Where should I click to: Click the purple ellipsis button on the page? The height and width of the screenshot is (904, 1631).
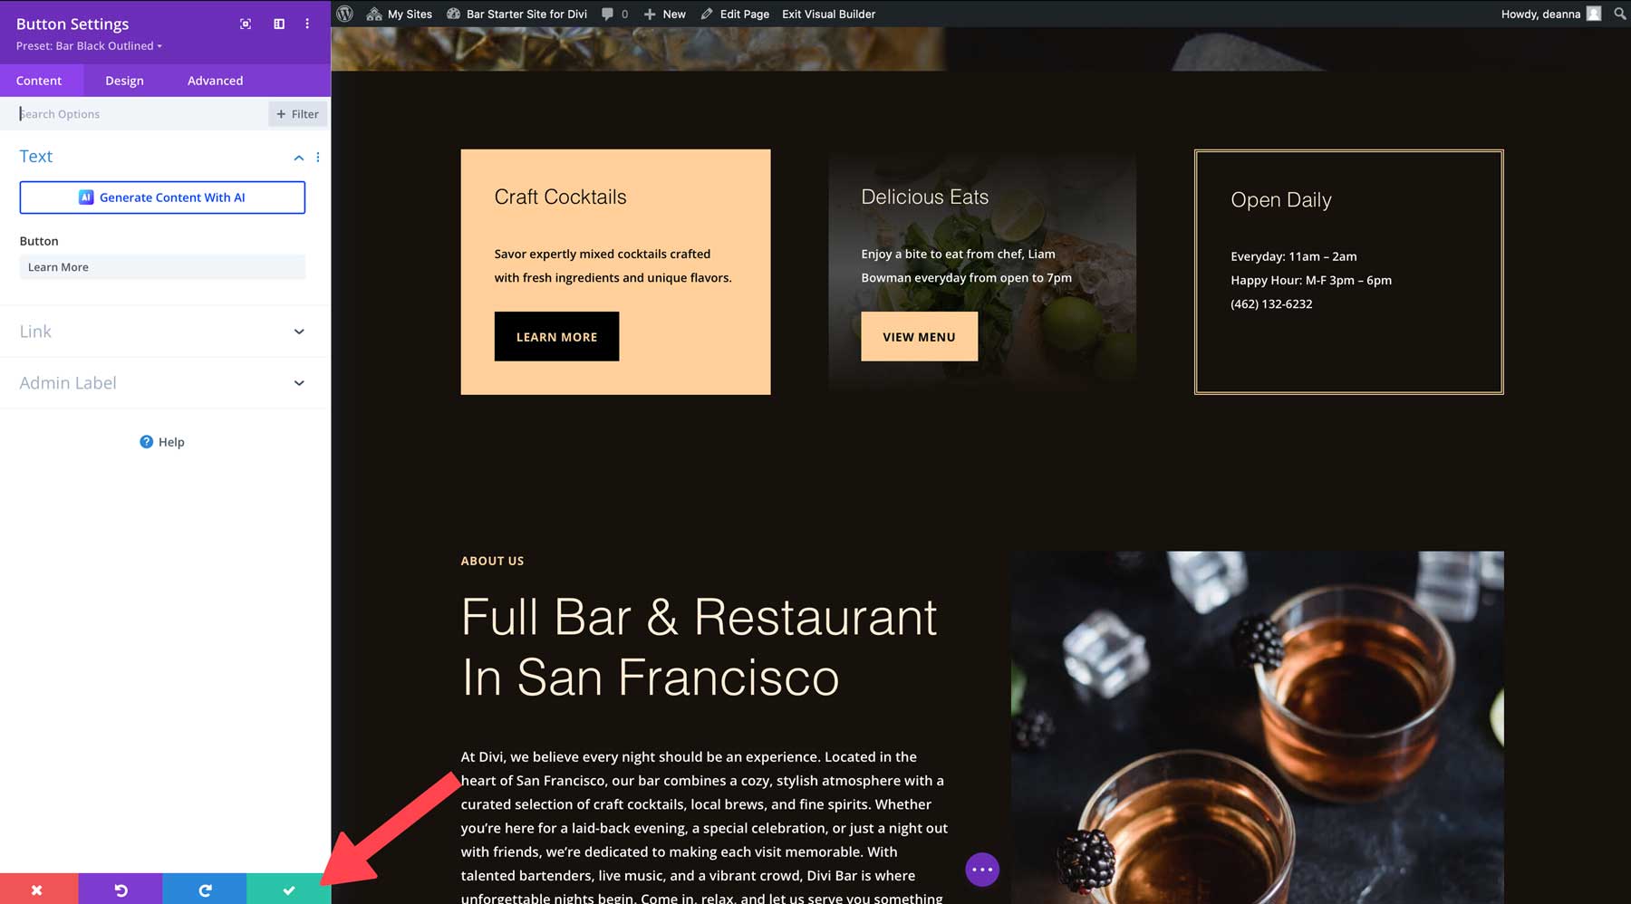click(x=981, y=870)
